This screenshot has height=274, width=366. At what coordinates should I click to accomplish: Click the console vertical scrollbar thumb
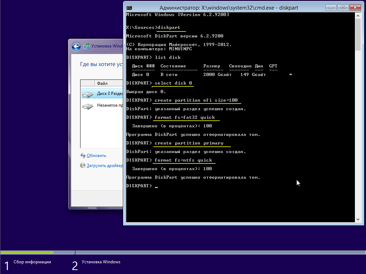click(358, 35)
